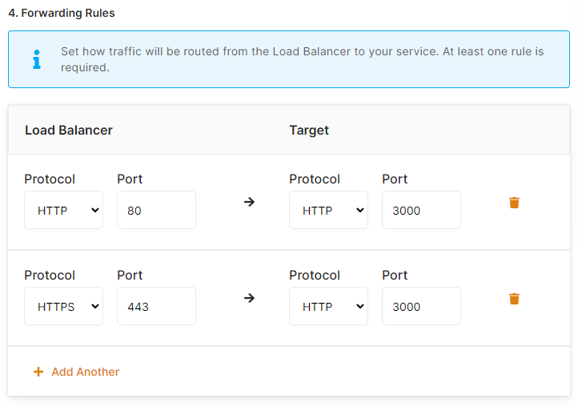Viewport: 582px width, 411px height.
Task: Click the blue info icon in the banner
Action: pos(36,59)
